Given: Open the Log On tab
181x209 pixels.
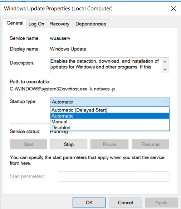Looking at the screenshot, I should point(36,24).
